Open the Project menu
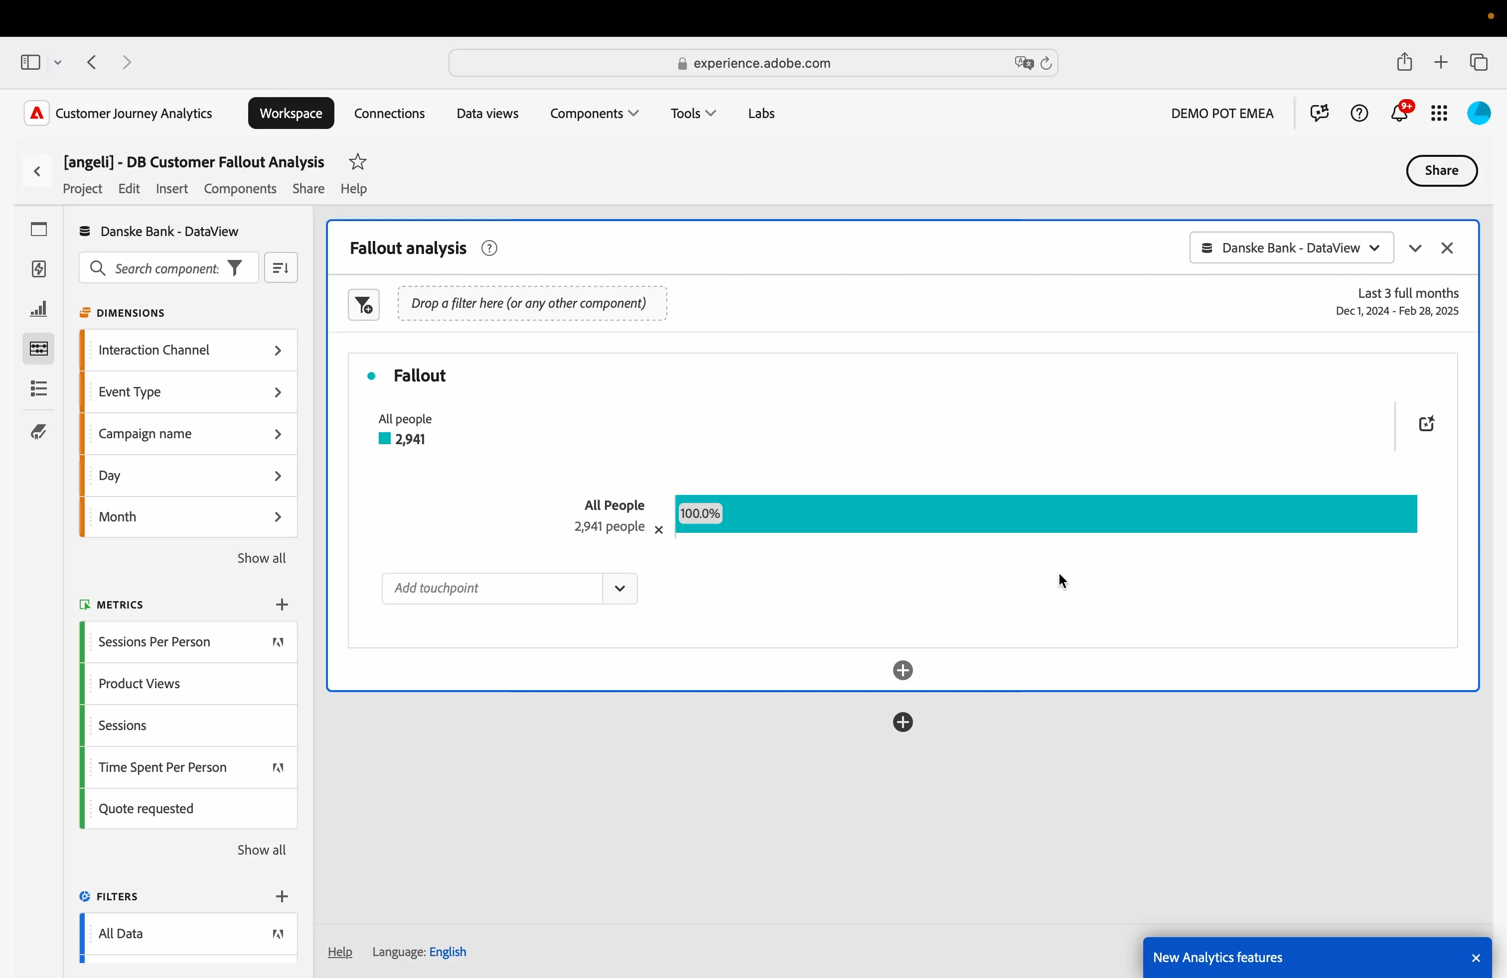The image size is (1507, 978). click(x=82, y=189)
